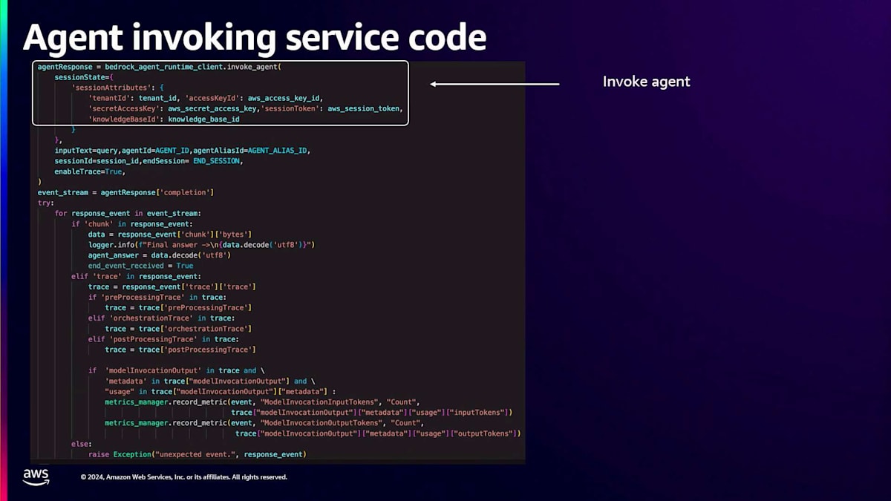Viewport: 891px width, 501px height.
Task: Click the "else:" line near the bottom
Action: (82, 443)
